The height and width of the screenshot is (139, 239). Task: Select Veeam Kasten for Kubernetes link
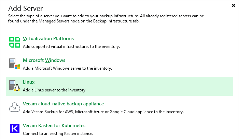click(54, 125)
